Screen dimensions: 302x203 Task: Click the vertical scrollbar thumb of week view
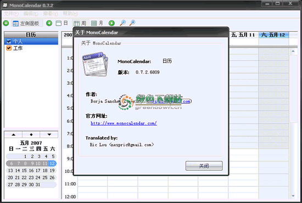point(294,89)
